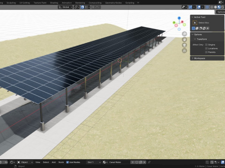The width and height of the screenshot is (225, 168).
Task: Choose the Set new selection mode
Action: point(194,28)
